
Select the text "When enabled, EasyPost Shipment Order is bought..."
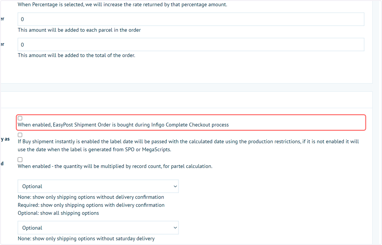123,125
